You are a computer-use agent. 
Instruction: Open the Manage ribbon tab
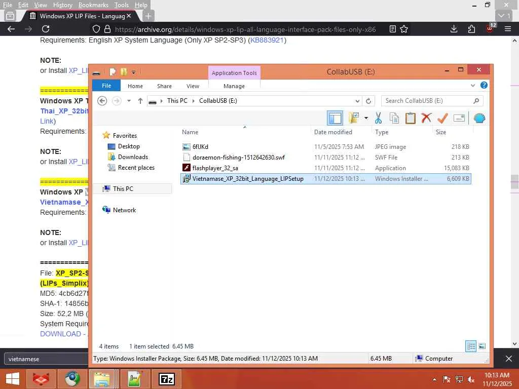[234, 86]
